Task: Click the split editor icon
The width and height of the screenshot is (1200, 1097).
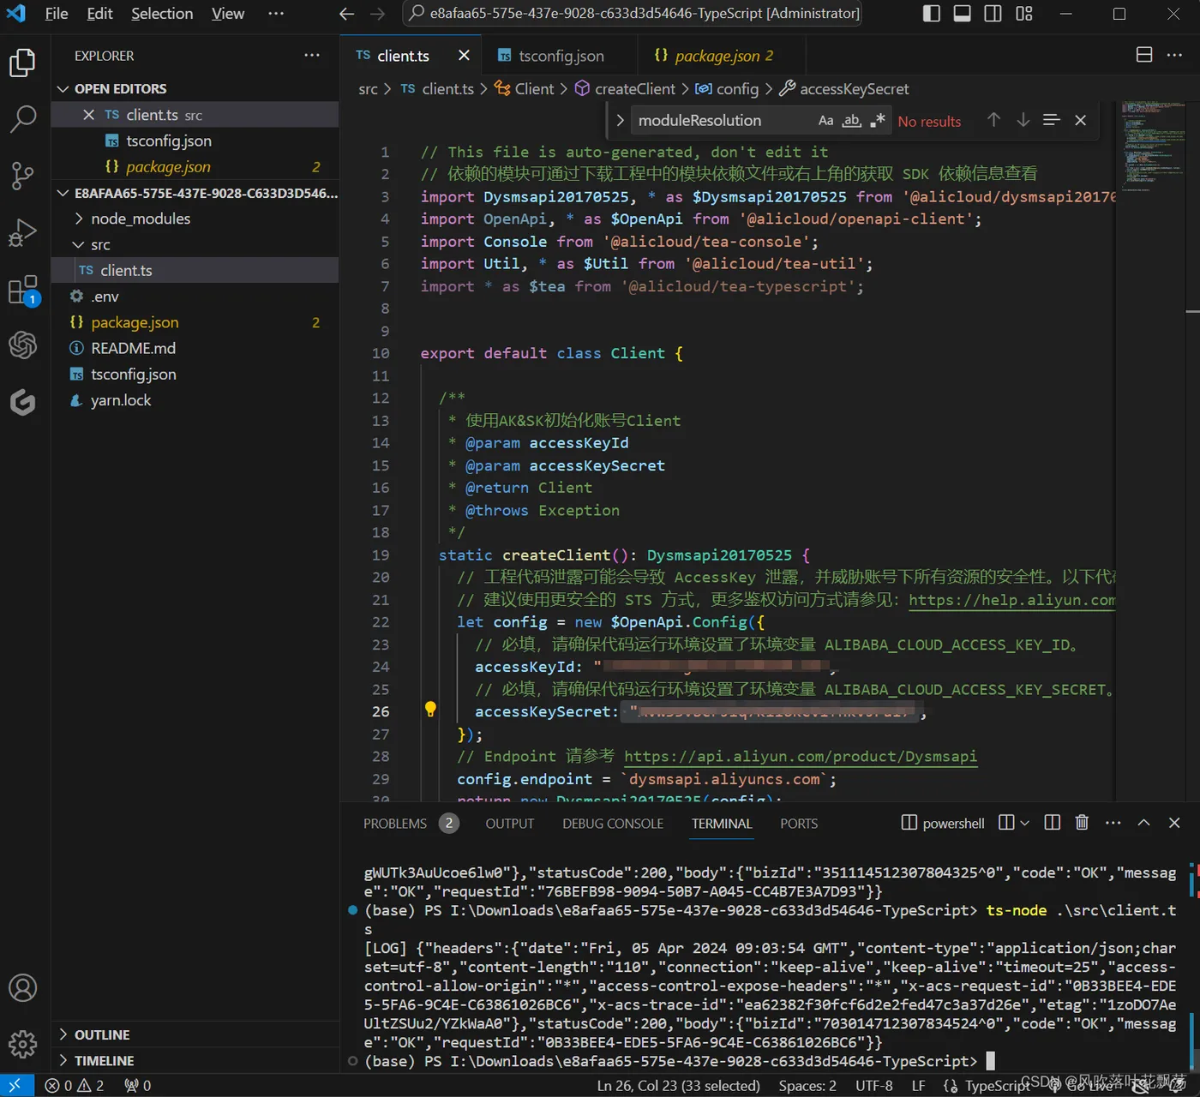Action: (1144, 55)
